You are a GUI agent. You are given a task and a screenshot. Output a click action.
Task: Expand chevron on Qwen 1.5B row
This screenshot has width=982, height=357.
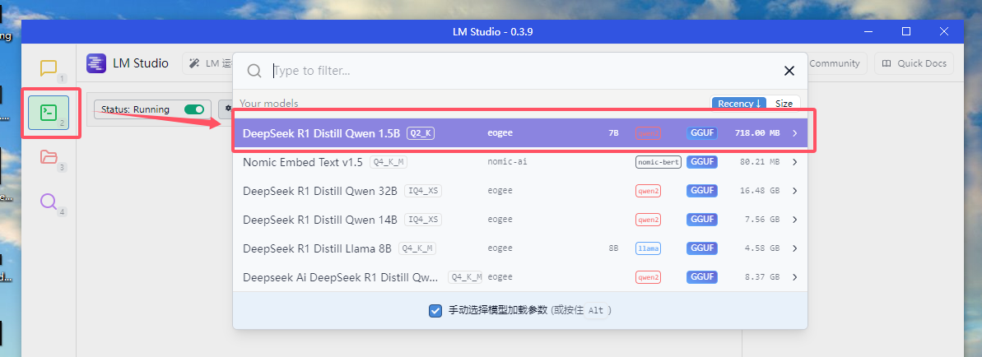[x=795, y=132]
